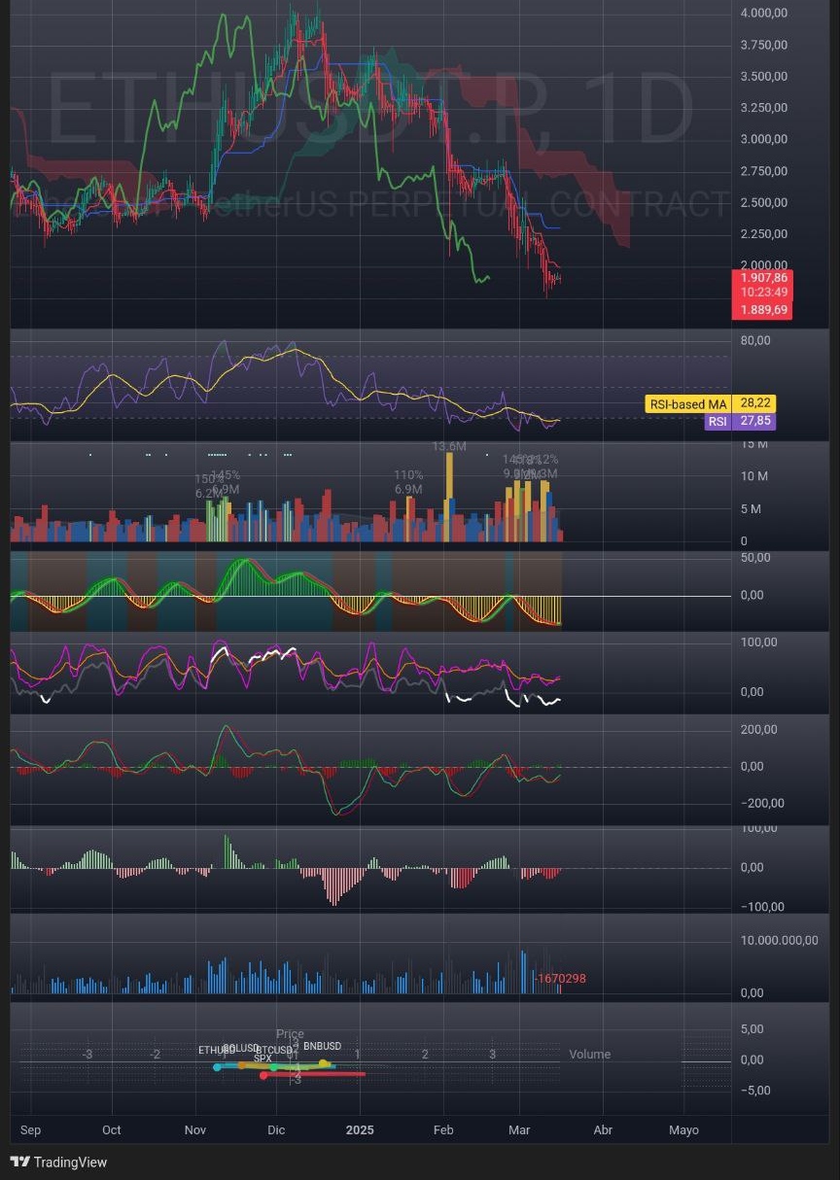
Task: Click the yellow dot below BNBUSD label
Action: [x=323, y=1063]
